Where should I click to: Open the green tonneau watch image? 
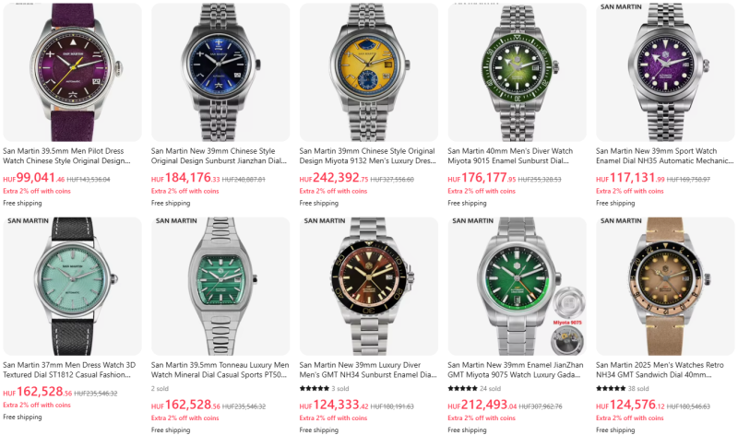click(x=220, y=286)
